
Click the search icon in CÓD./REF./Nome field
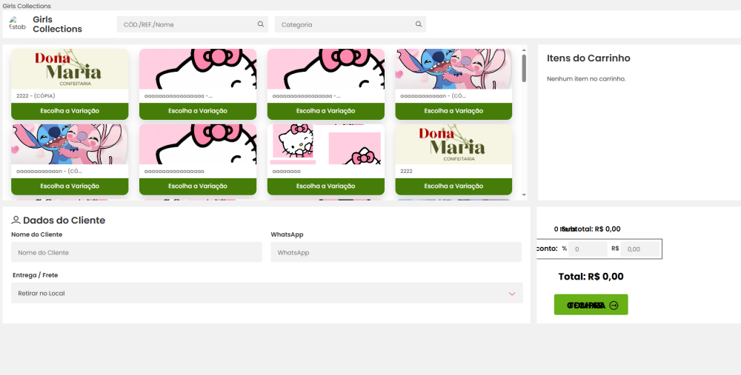click(261, 24)
